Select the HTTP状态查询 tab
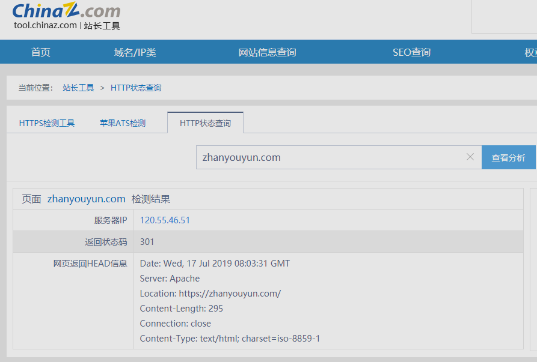The image size is (537, 362). click(205, 123)
